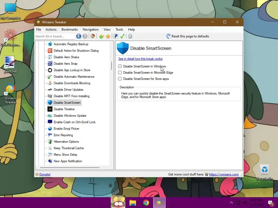The image size is (278, 208).
Task: Select Automatic Registry Backup icon
Action: [x=50, y=44]
